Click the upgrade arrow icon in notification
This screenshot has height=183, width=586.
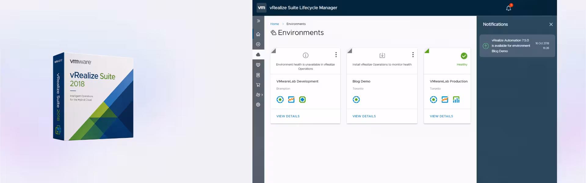pyautogui.click(x=486, y=46)
